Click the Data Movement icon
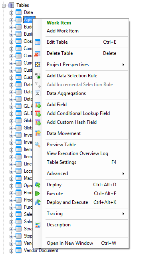 coord(38,133)
